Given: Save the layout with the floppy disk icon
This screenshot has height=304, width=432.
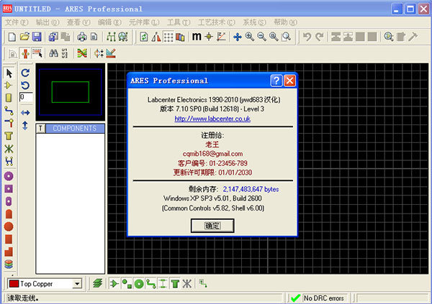Looking at the screenshot, I should coord(37,37).
